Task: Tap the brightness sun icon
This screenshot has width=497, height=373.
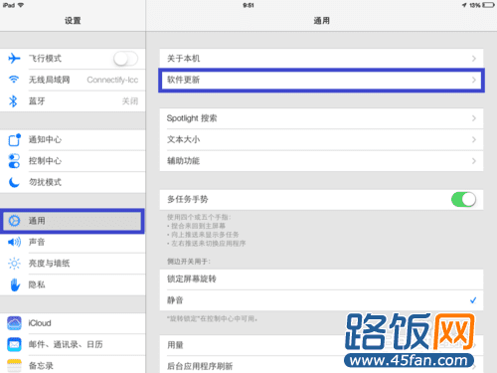Action: tap(14, 264)
